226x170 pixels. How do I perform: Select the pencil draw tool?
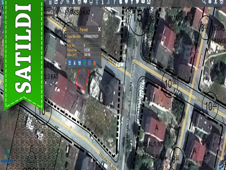tap(62, 2)
